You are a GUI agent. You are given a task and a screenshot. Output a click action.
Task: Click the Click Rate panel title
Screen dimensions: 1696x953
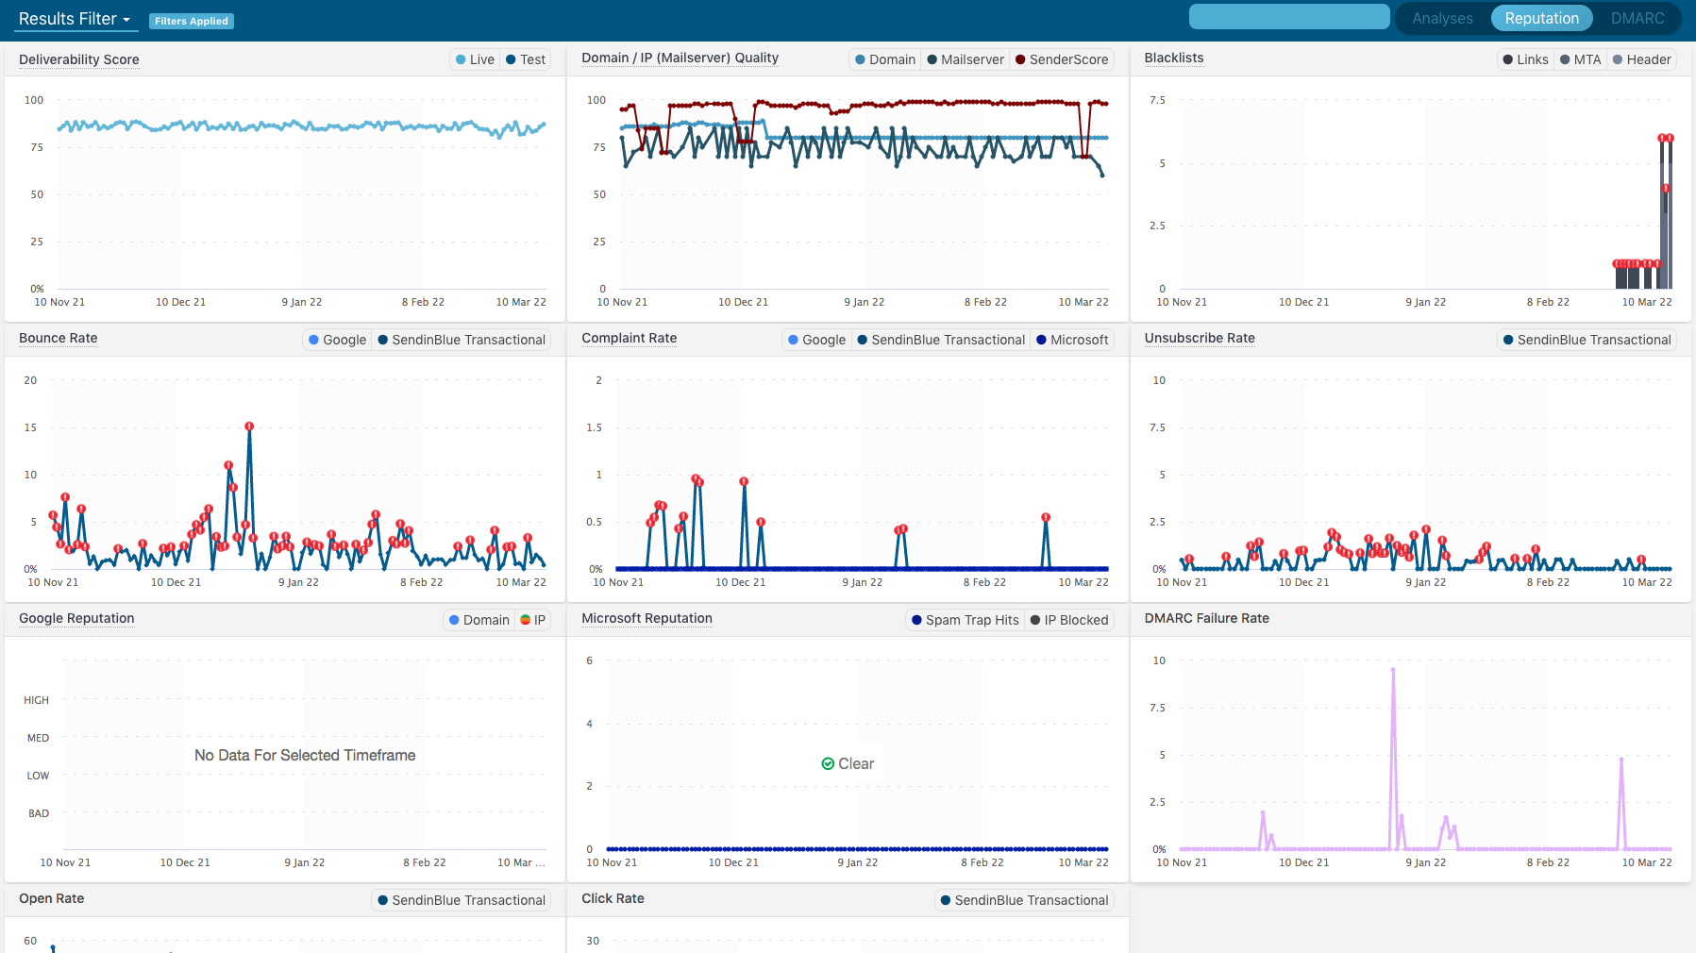click(x=613, y=898)
